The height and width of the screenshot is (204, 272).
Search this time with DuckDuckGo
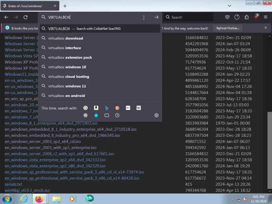pos(117,108)
